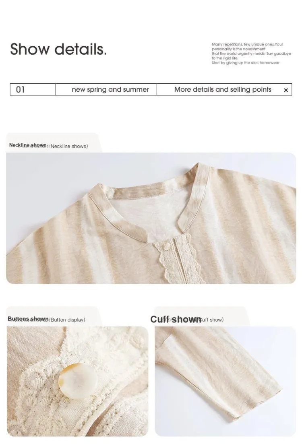Open the embroidered lace button photo
Viewport: 302px width, 448px height.
click(x=77, y=381)
